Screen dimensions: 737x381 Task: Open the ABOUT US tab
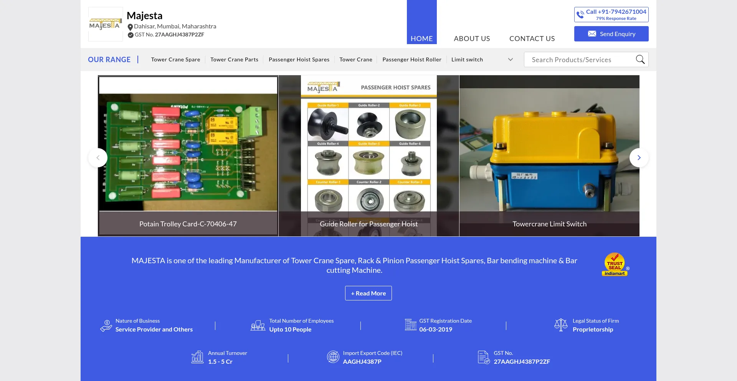click(472, 38)
